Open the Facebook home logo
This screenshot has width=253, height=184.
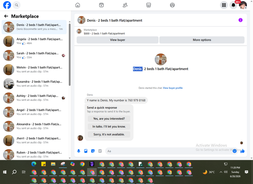tap(7, 5)
